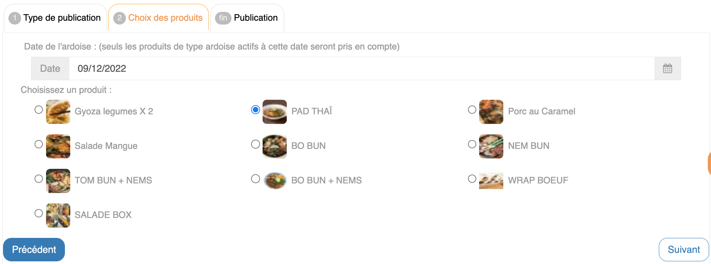Open the calendar date picker icon
The width and height of the screenshot is (711, 264).
[x=667, y=69]
